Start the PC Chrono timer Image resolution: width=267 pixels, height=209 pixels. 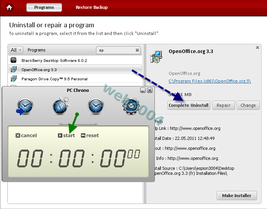(66, 135)
